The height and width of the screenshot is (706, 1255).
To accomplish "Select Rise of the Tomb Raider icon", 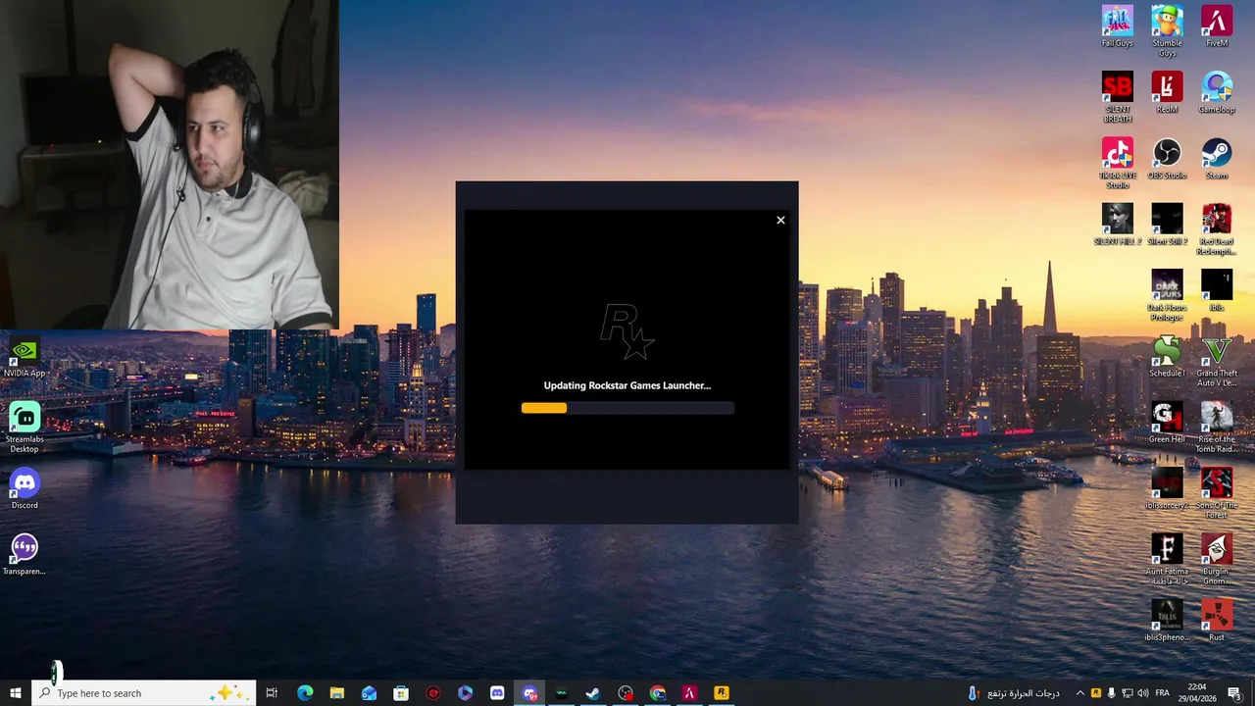I will point(1217,428).
